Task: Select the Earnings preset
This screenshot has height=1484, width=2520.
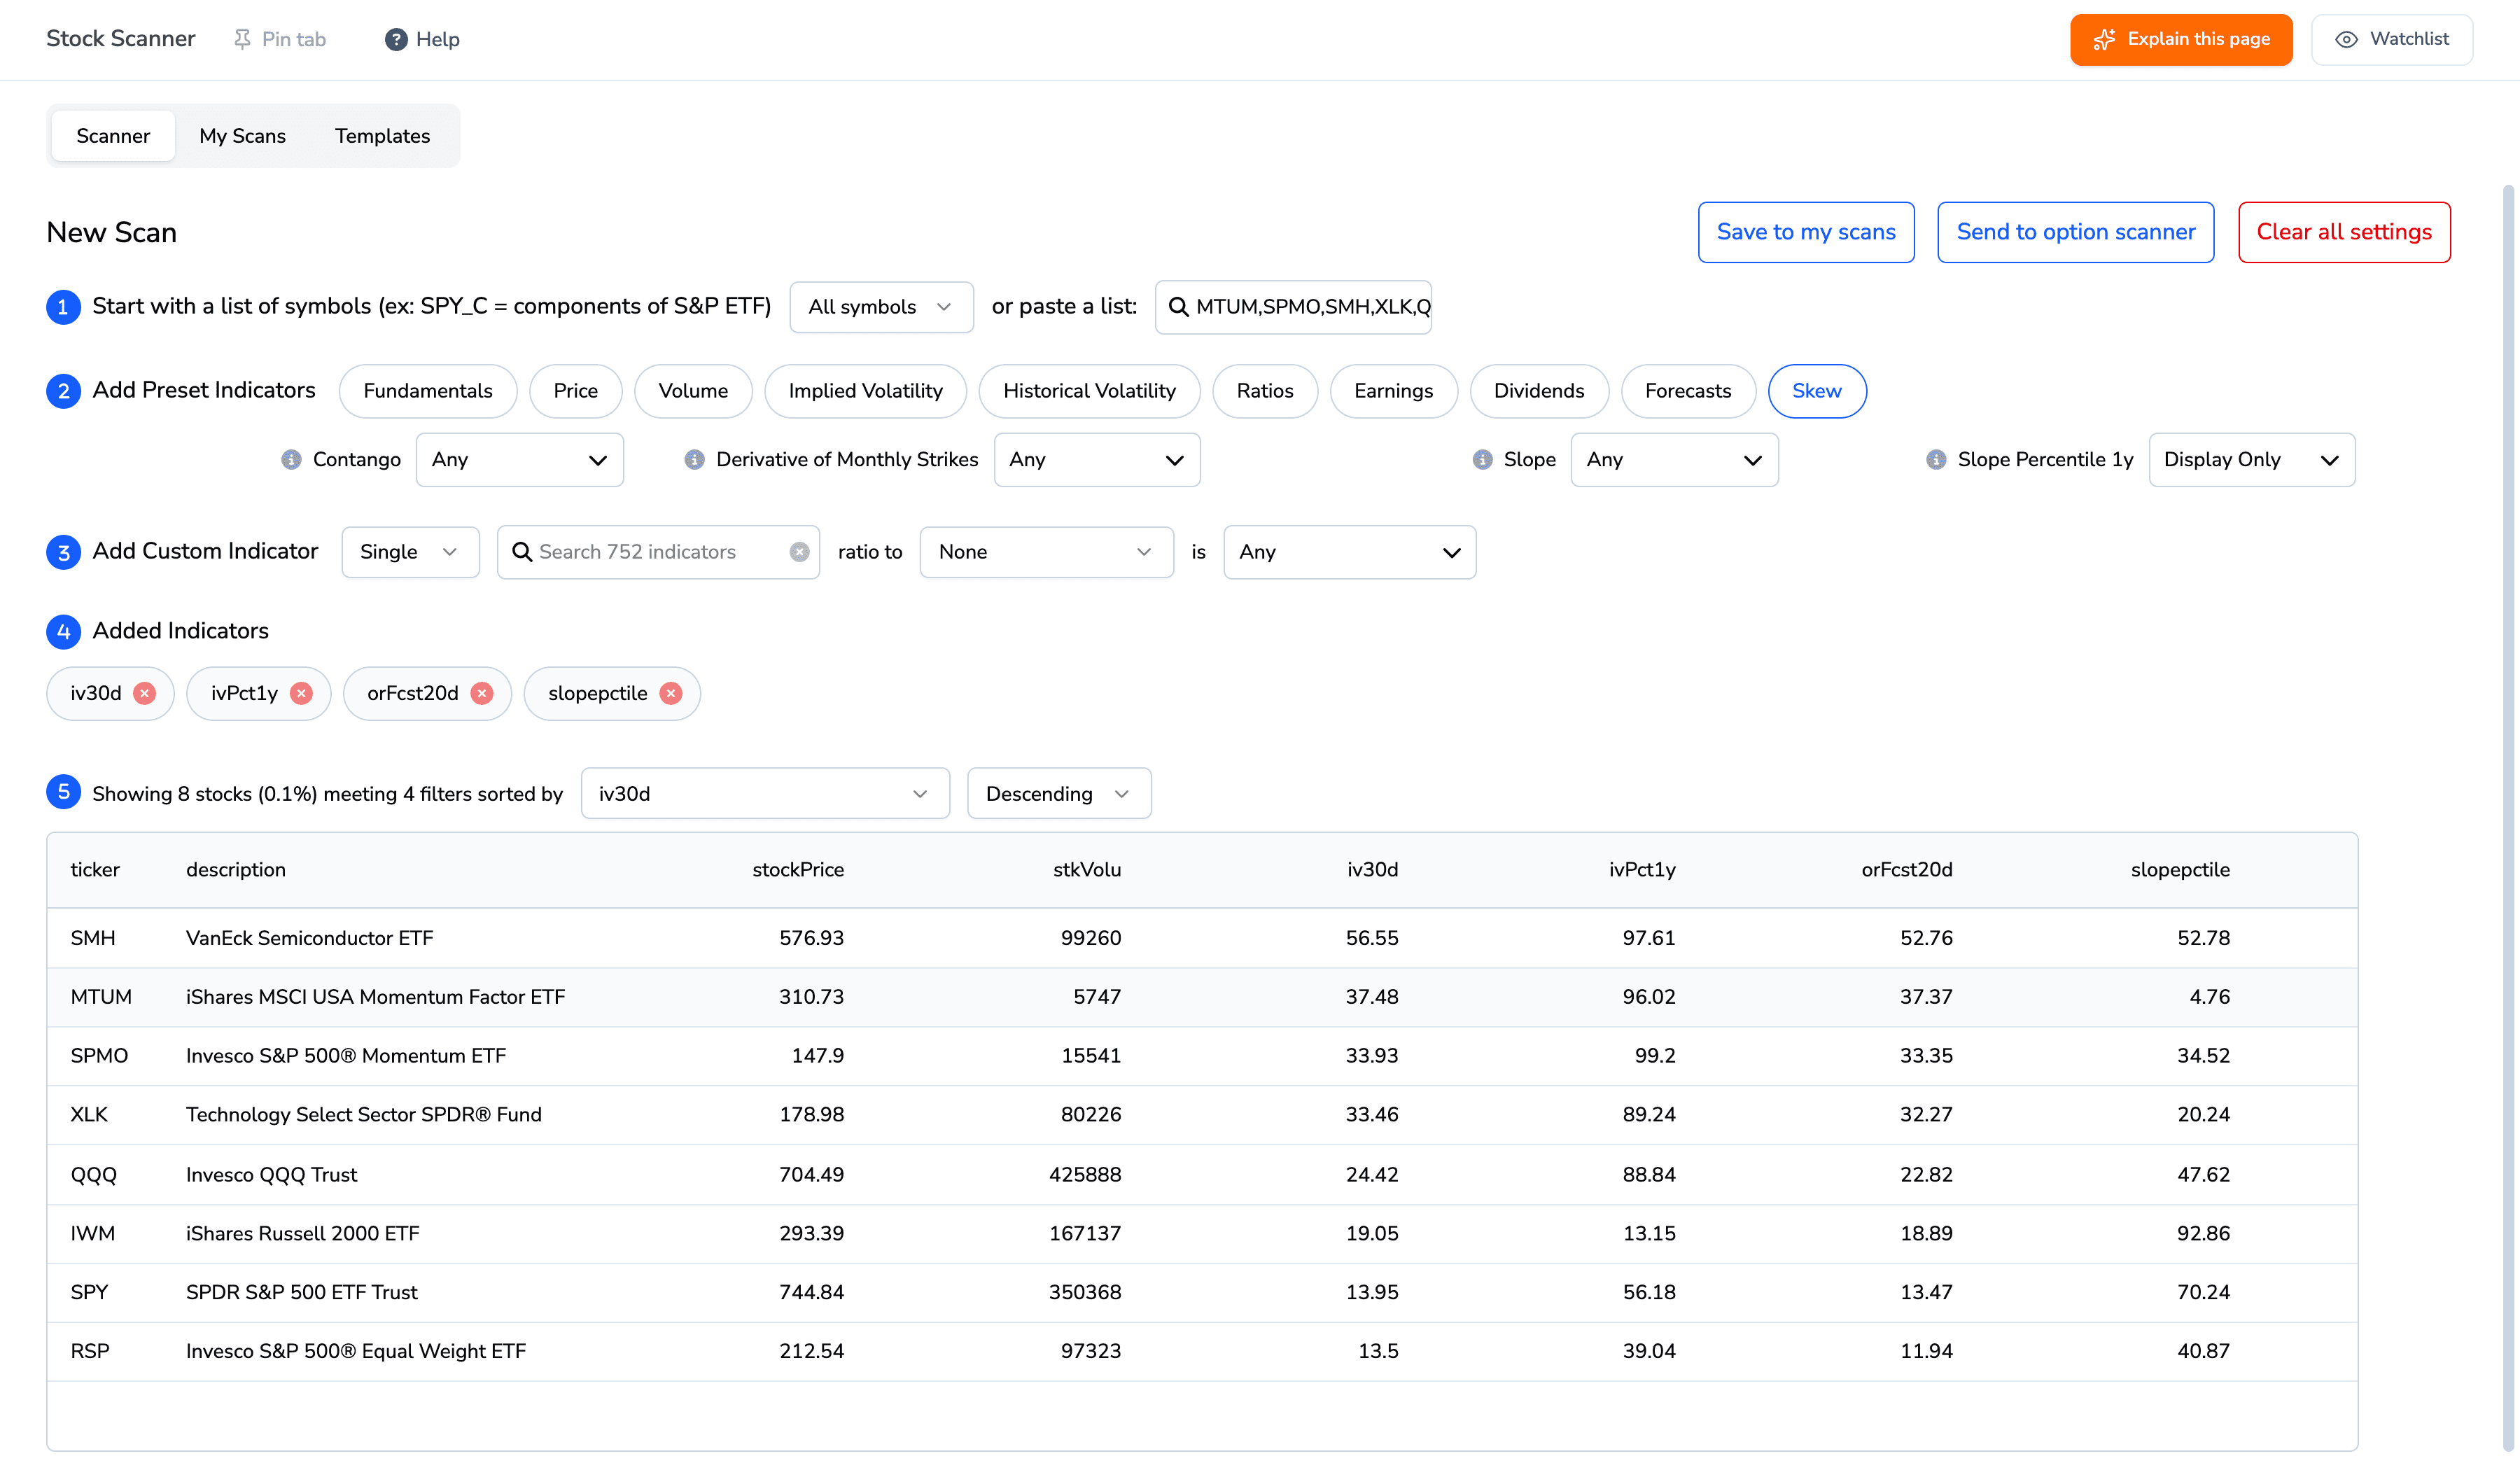Action: 1393,391
